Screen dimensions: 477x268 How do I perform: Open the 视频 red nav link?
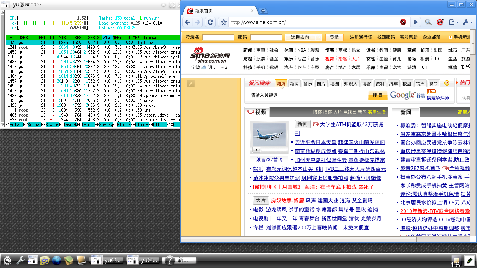[x=330, y=59]
